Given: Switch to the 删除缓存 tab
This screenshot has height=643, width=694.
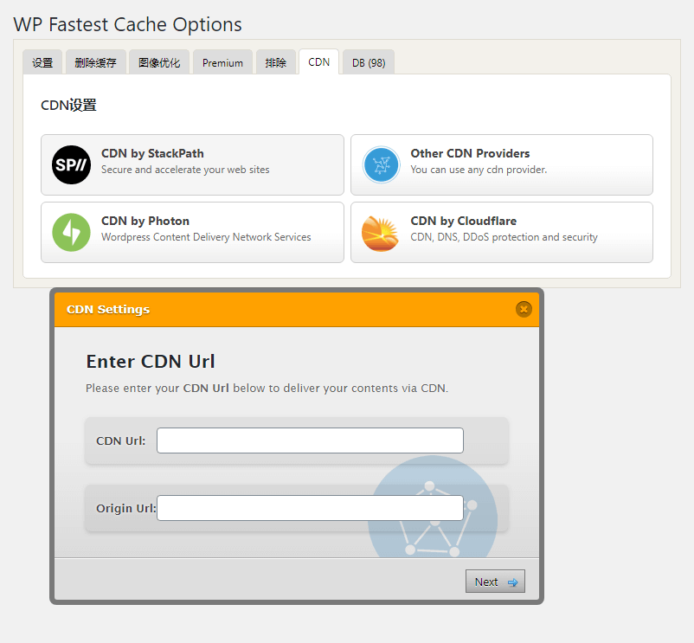Looking at the screenshot, I should click(x=95, y=62).
